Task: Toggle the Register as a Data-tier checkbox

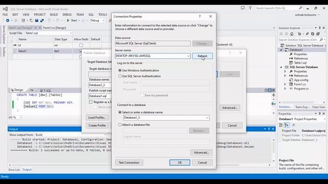Action: pos(91,102)
